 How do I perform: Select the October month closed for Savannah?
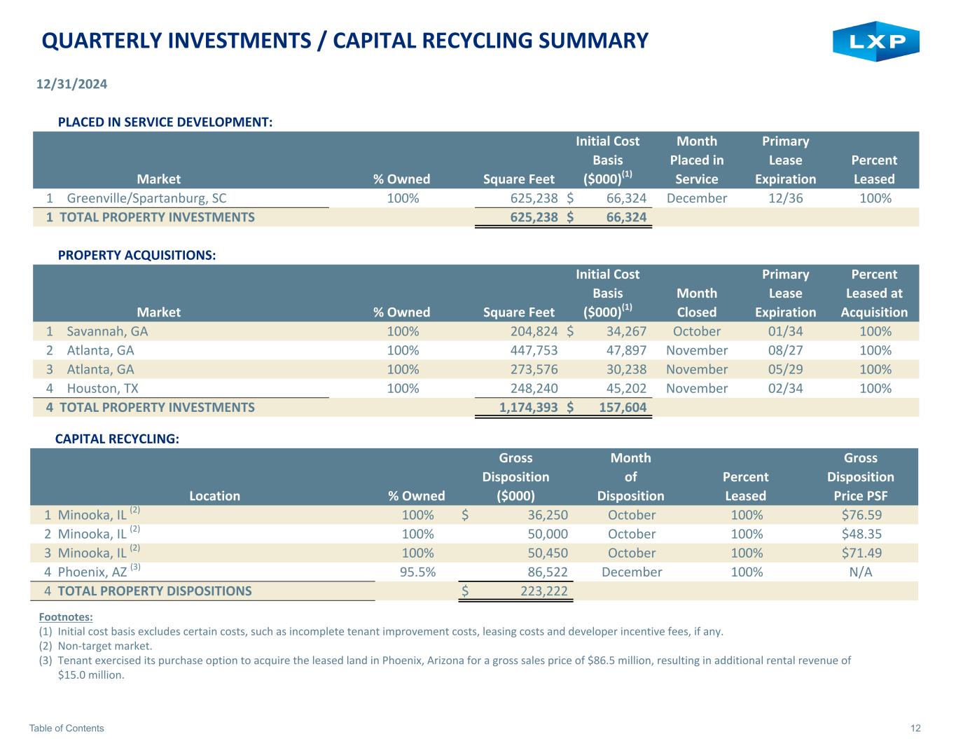click(x=697, y=331)
